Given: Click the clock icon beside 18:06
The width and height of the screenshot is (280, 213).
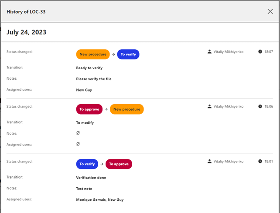Looking at the screenshot, I should 260,106.
